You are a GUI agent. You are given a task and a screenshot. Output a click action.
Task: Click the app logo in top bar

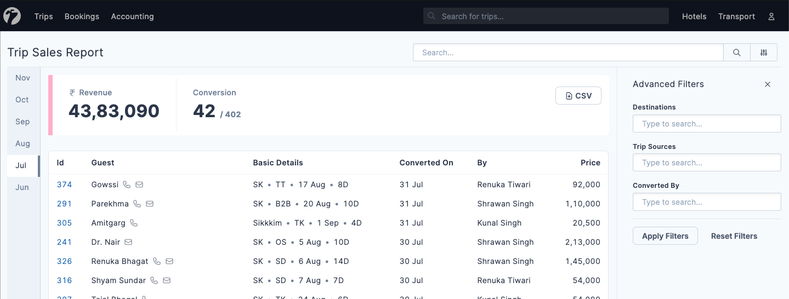point(12,16)
